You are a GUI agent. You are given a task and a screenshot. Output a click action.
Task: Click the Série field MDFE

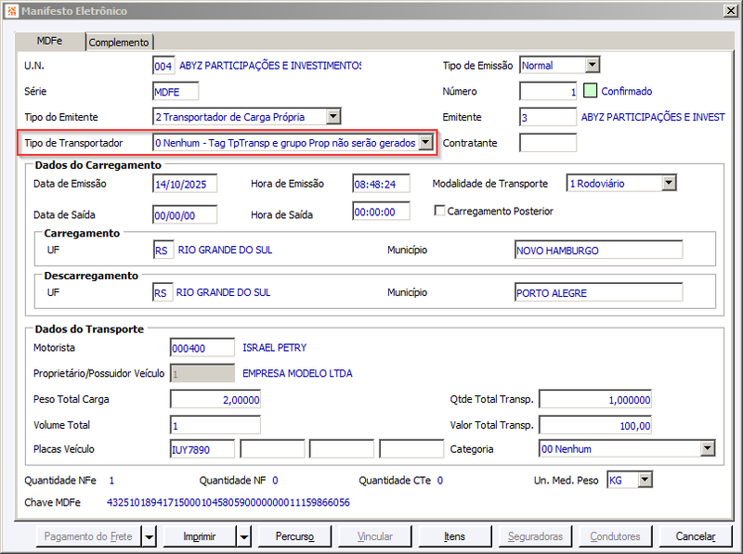click(176, 91)
